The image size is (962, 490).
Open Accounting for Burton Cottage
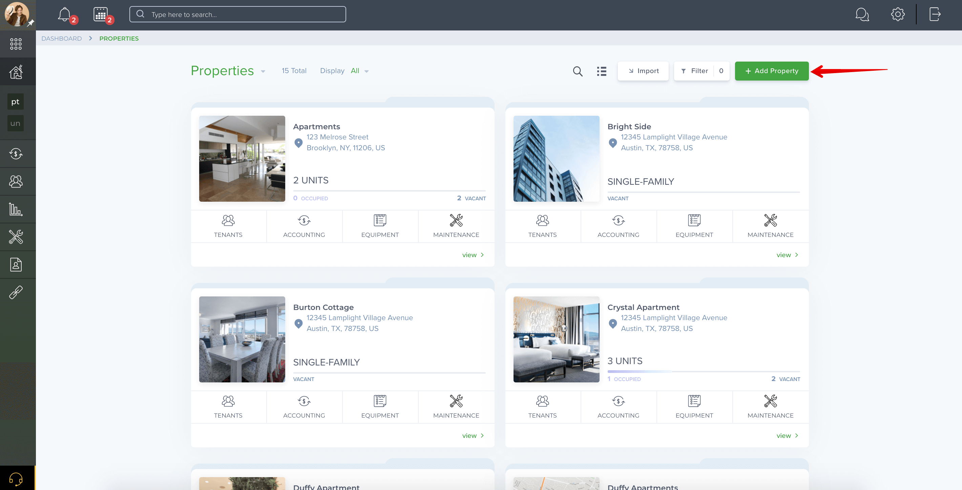[x=304, y=407]
